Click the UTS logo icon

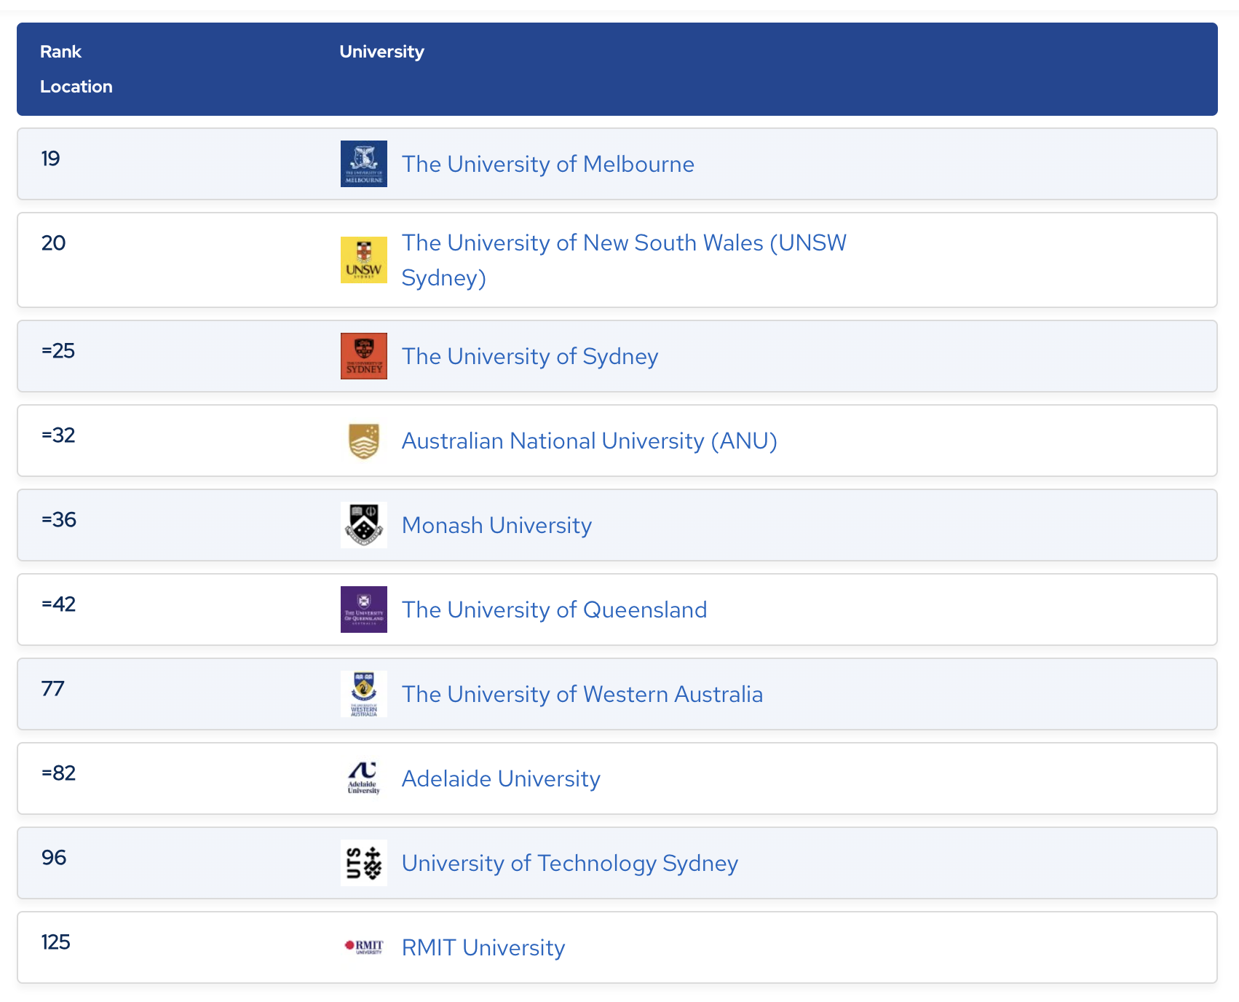(x=363, y=863)
